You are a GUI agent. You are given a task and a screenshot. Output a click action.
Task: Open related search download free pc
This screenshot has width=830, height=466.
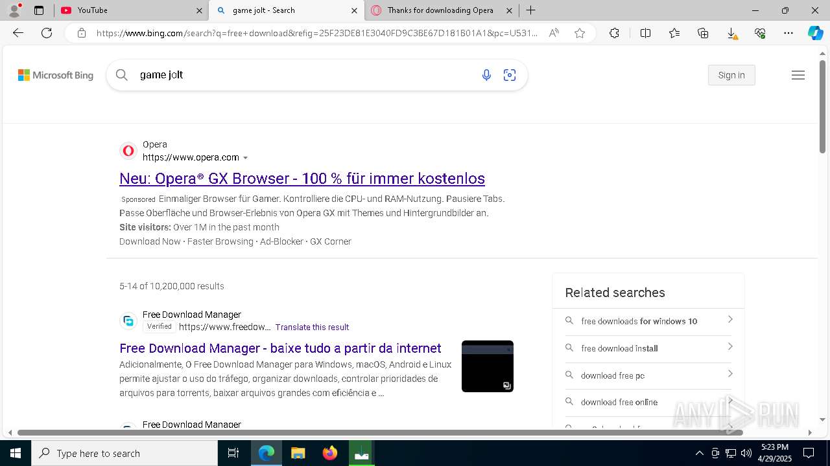(x=648, y=375)
